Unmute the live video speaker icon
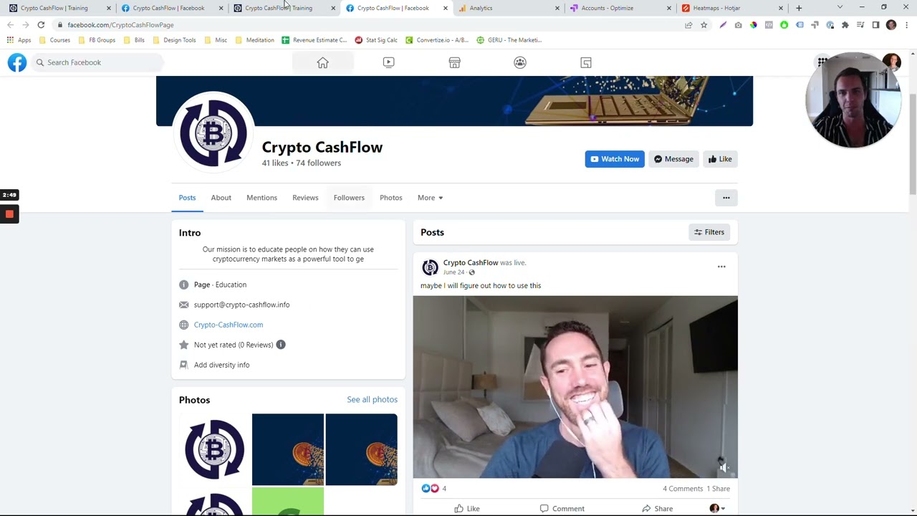Image resolution: width=917 pixels, height=516 pixels. coord(724,468)
